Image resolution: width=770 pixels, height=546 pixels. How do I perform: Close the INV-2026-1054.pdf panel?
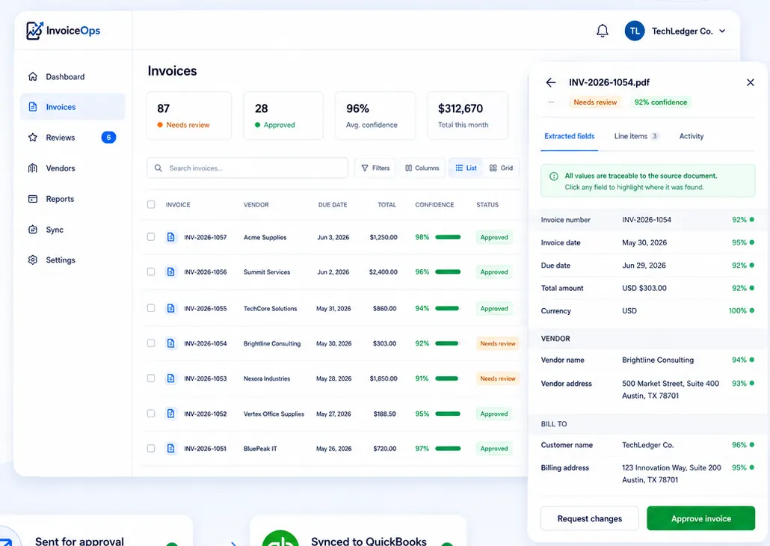750,82
